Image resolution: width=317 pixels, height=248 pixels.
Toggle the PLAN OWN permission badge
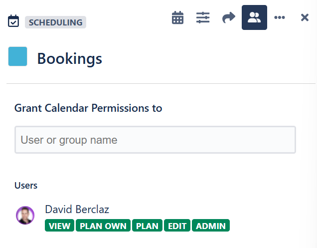tap(103, 226)
